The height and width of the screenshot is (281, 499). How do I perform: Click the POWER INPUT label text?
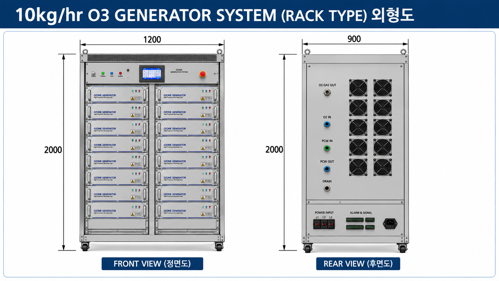324,213
